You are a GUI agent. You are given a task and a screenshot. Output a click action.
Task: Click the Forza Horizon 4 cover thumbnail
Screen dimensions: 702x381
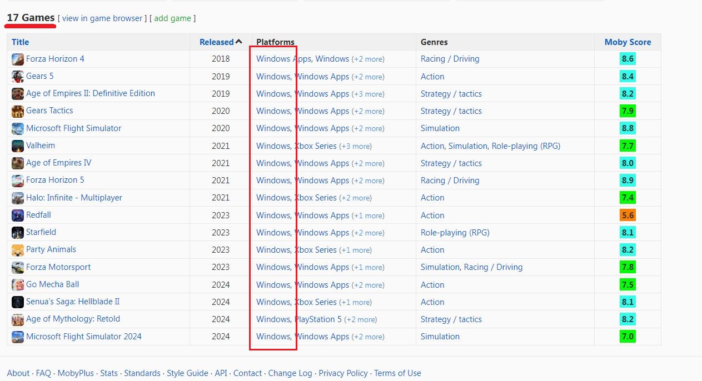click(x=18, y=59)
